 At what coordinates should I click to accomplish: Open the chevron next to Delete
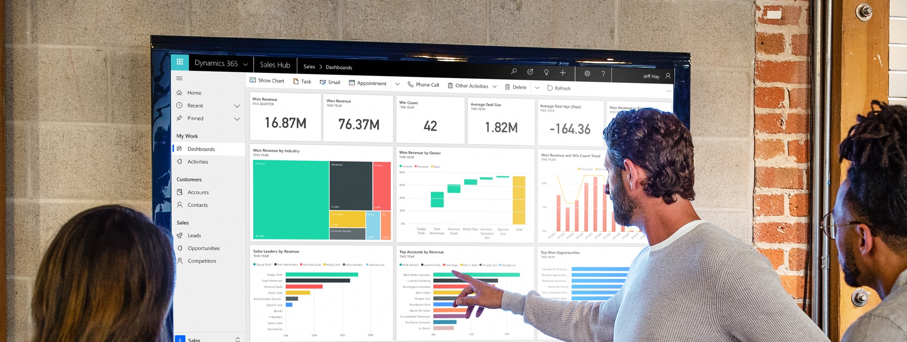click(537, 88)
